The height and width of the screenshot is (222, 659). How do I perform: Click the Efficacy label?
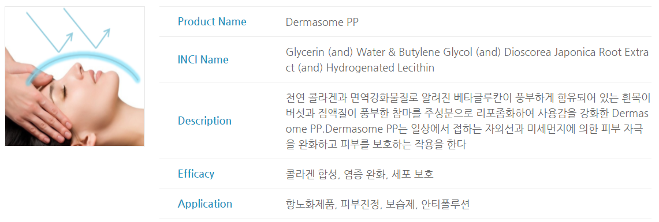coord(196,174)
